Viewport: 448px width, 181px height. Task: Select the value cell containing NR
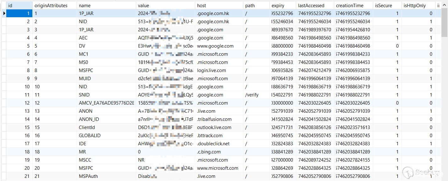(165, 160)
